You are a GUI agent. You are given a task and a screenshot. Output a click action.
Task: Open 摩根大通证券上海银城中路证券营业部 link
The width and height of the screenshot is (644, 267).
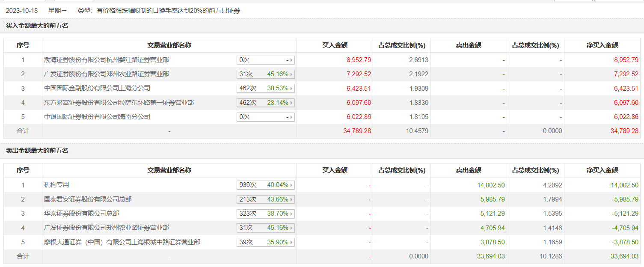click(x=122, y=242)
